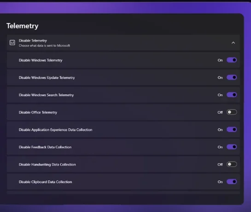The image size is (251, 212).
Task: Toggle Disable Application Experience Data Collection switch
Action: (x=232, y=129)
